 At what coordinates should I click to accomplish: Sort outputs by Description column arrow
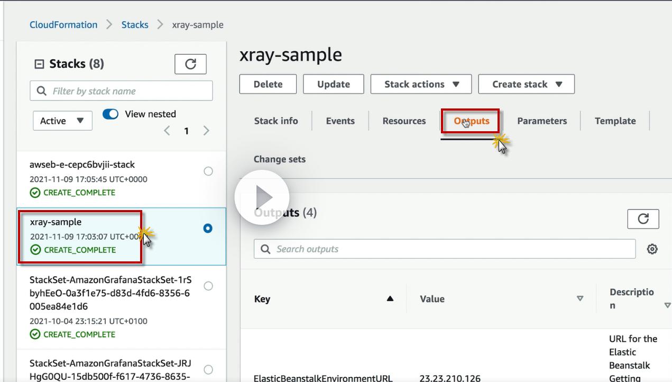click(667, 305)
